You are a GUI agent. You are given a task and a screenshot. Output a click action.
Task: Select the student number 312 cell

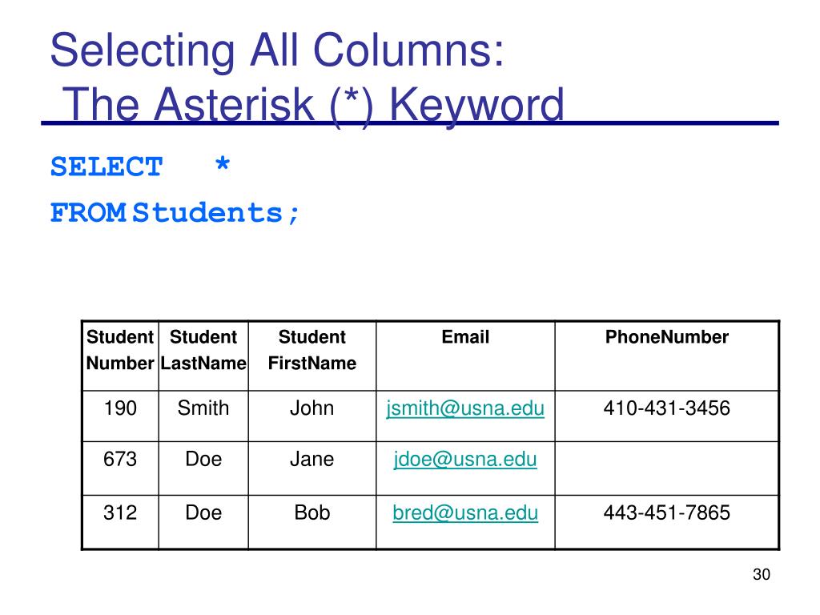tap(120, 522)
